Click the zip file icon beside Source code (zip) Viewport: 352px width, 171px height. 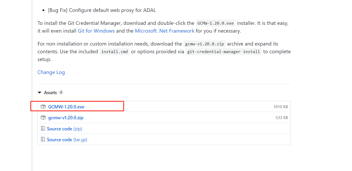tap(43, 129)
